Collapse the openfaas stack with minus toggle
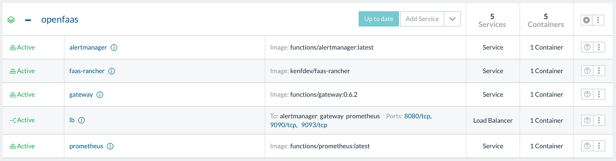This screenshot has width=616, height=161. click(x=28, y=20)
